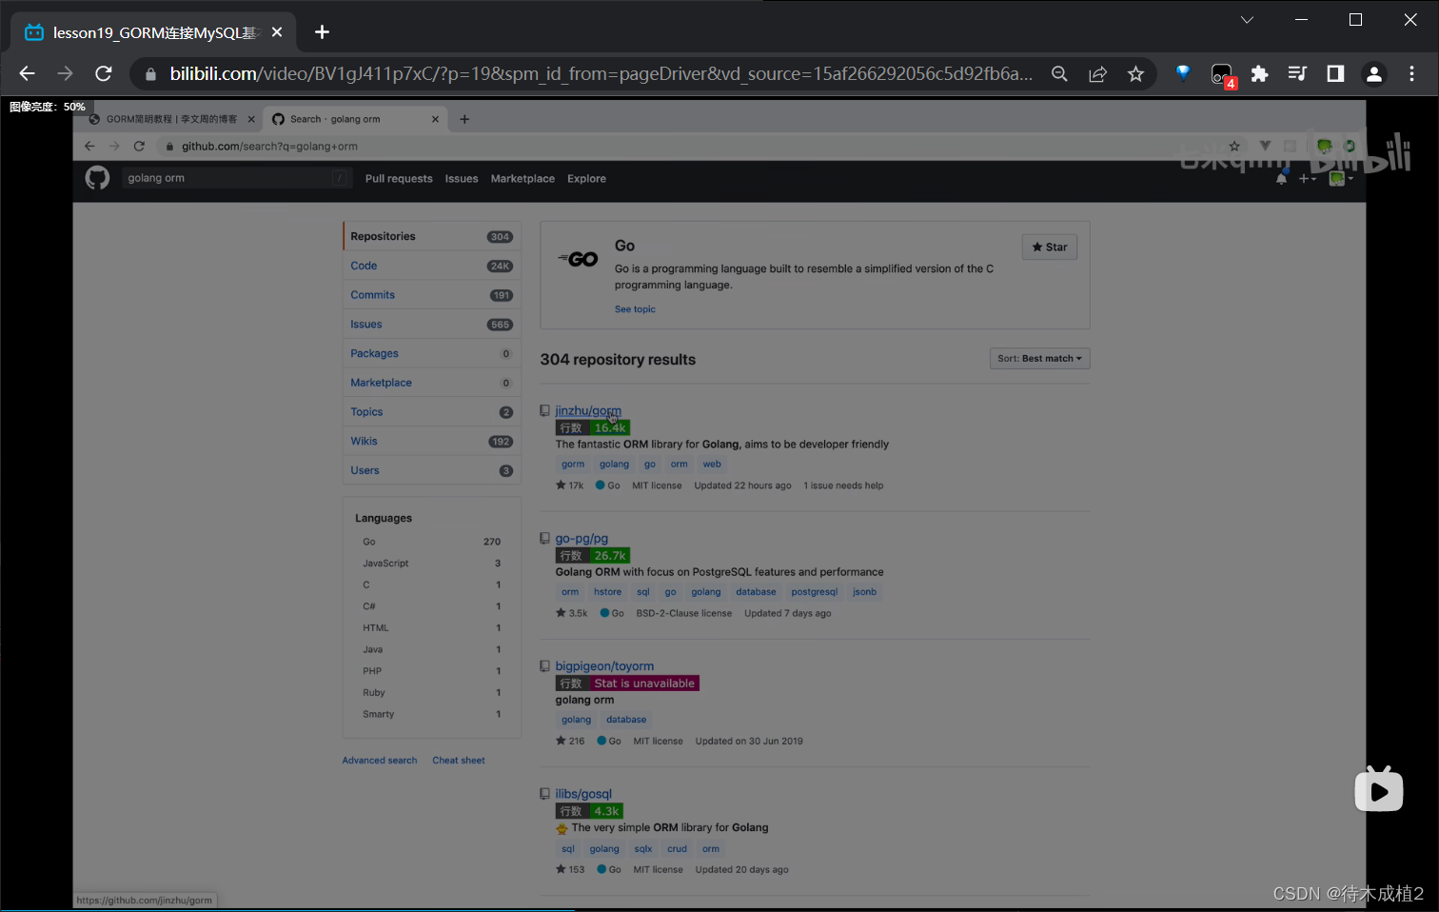This screenshot has height=912, width=1439.
Task: Click the GitHub octocat logo
Action: (97, 178)
